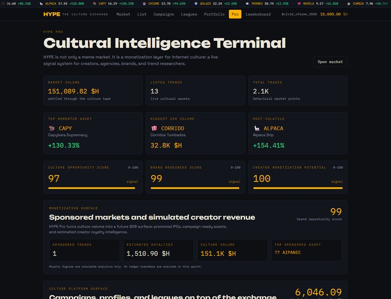
Task: Open the Portfolio page
Action: coord(214,14)
